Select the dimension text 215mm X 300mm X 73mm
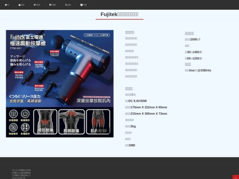The width and height of the screenshot is (239, 179). [x=146, y=114]
